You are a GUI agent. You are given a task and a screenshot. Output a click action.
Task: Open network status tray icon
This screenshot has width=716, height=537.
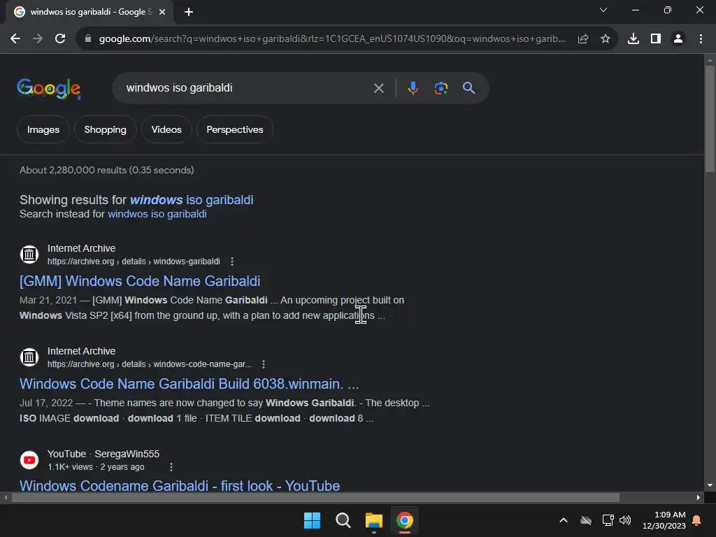[608, 520]
